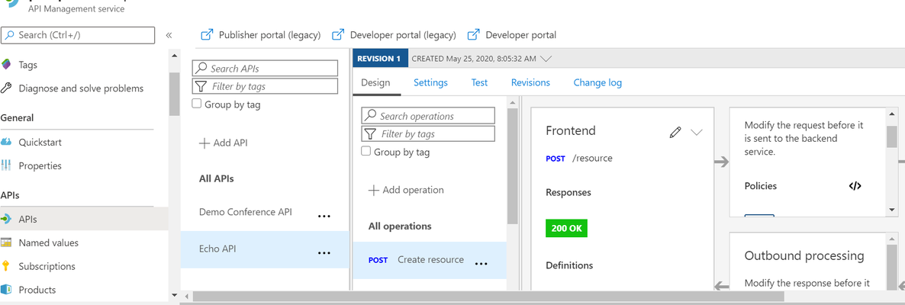Click the Quickstart cloud icon
This screenshot has width=905, height=305.
tap(6, 142)
